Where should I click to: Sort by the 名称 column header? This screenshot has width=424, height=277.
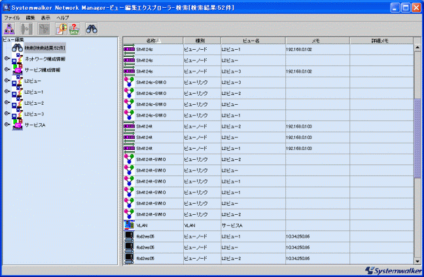coord(152,41)
